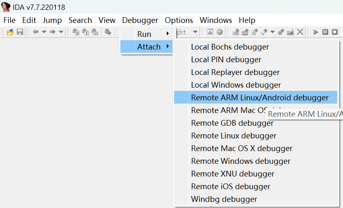Click the Save database floppy icon
The width and height of the screenshot is (343, 208).
pos(20,32)
